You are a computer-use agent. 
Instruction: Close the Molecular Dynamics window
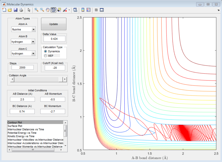pyautogui.click(x=216, y=4)
